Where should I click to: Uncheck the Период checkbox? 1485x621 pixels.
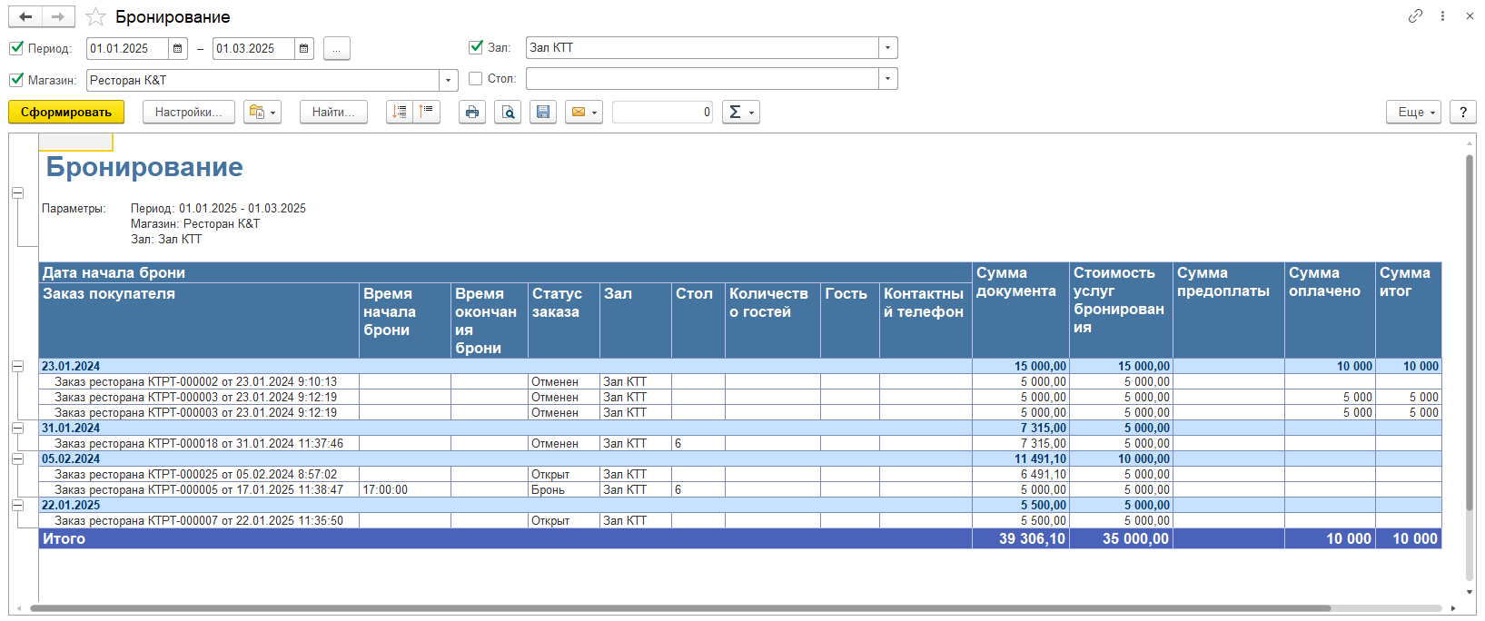tap(16, 48)
